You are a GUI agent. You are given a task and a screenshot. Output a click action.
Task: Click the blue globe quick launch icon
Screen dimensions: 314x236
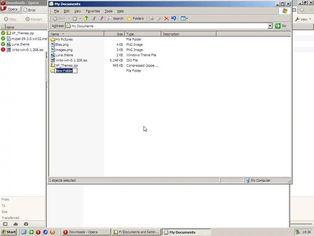(45, 232)
